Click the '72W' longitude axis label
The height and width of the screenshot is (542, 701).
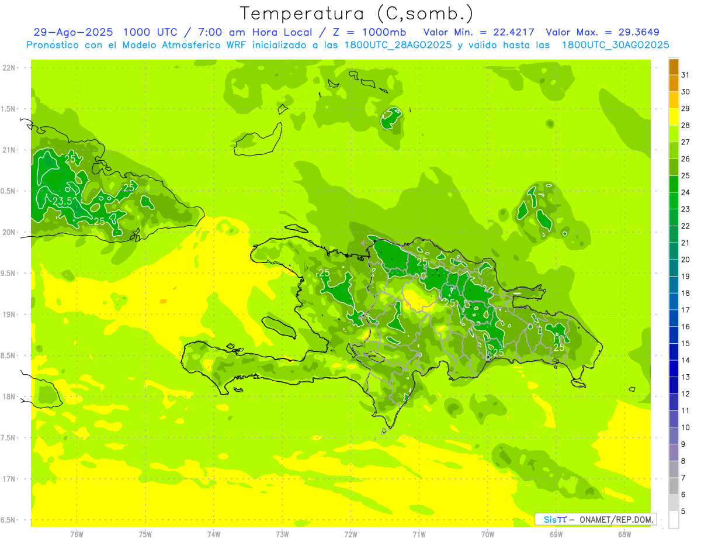350,534
